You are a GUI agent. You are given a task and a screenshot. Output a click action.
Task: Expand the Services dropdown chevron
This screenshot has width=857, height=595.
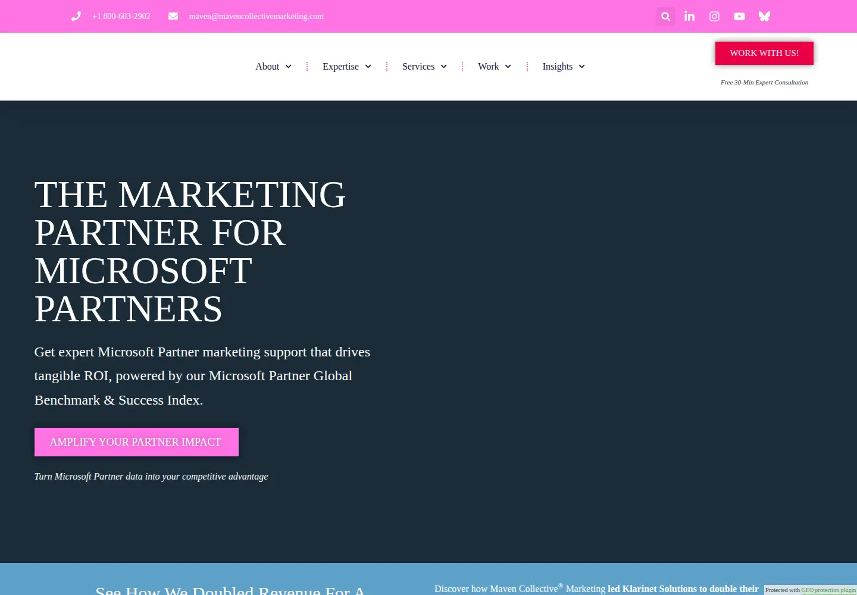444,67
